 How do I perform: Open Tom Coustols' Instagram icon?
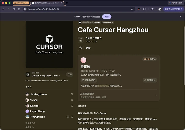(68, 117)
